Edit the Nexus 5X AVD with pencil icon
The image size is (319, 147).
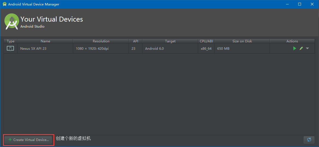(301, 48)
